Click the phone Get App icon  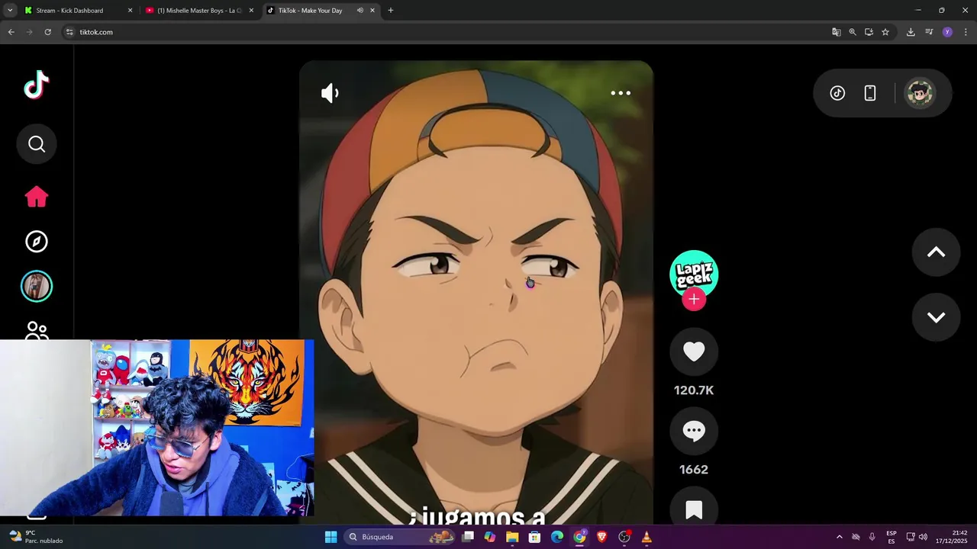pyautogui.click(x=870, y=93)
